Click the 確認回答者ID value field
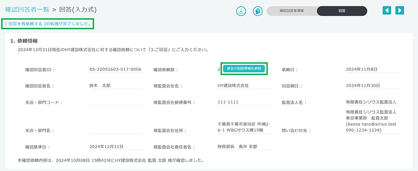 (x=115, y=69)
